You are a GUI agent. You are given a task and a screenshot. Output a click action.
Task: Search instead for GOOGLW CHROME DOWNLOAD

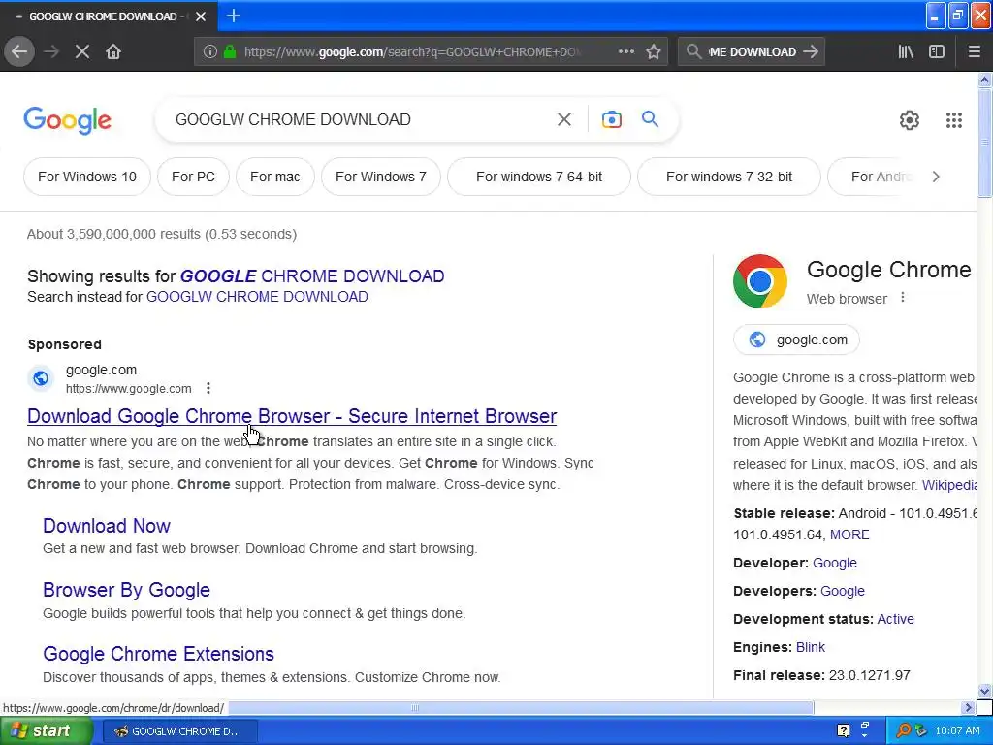257,297
